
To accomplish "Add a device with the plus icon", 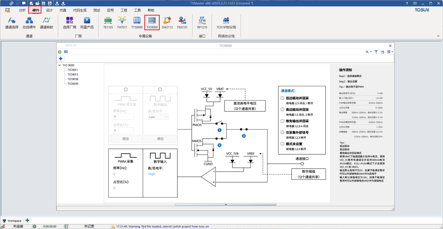I will pyautogui.click(x=61, y=58).
